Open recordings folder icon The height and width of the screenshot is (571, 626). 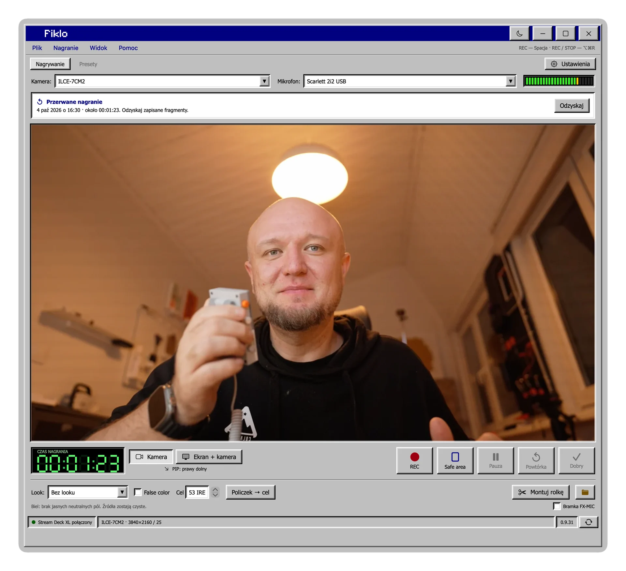(585, 492)
